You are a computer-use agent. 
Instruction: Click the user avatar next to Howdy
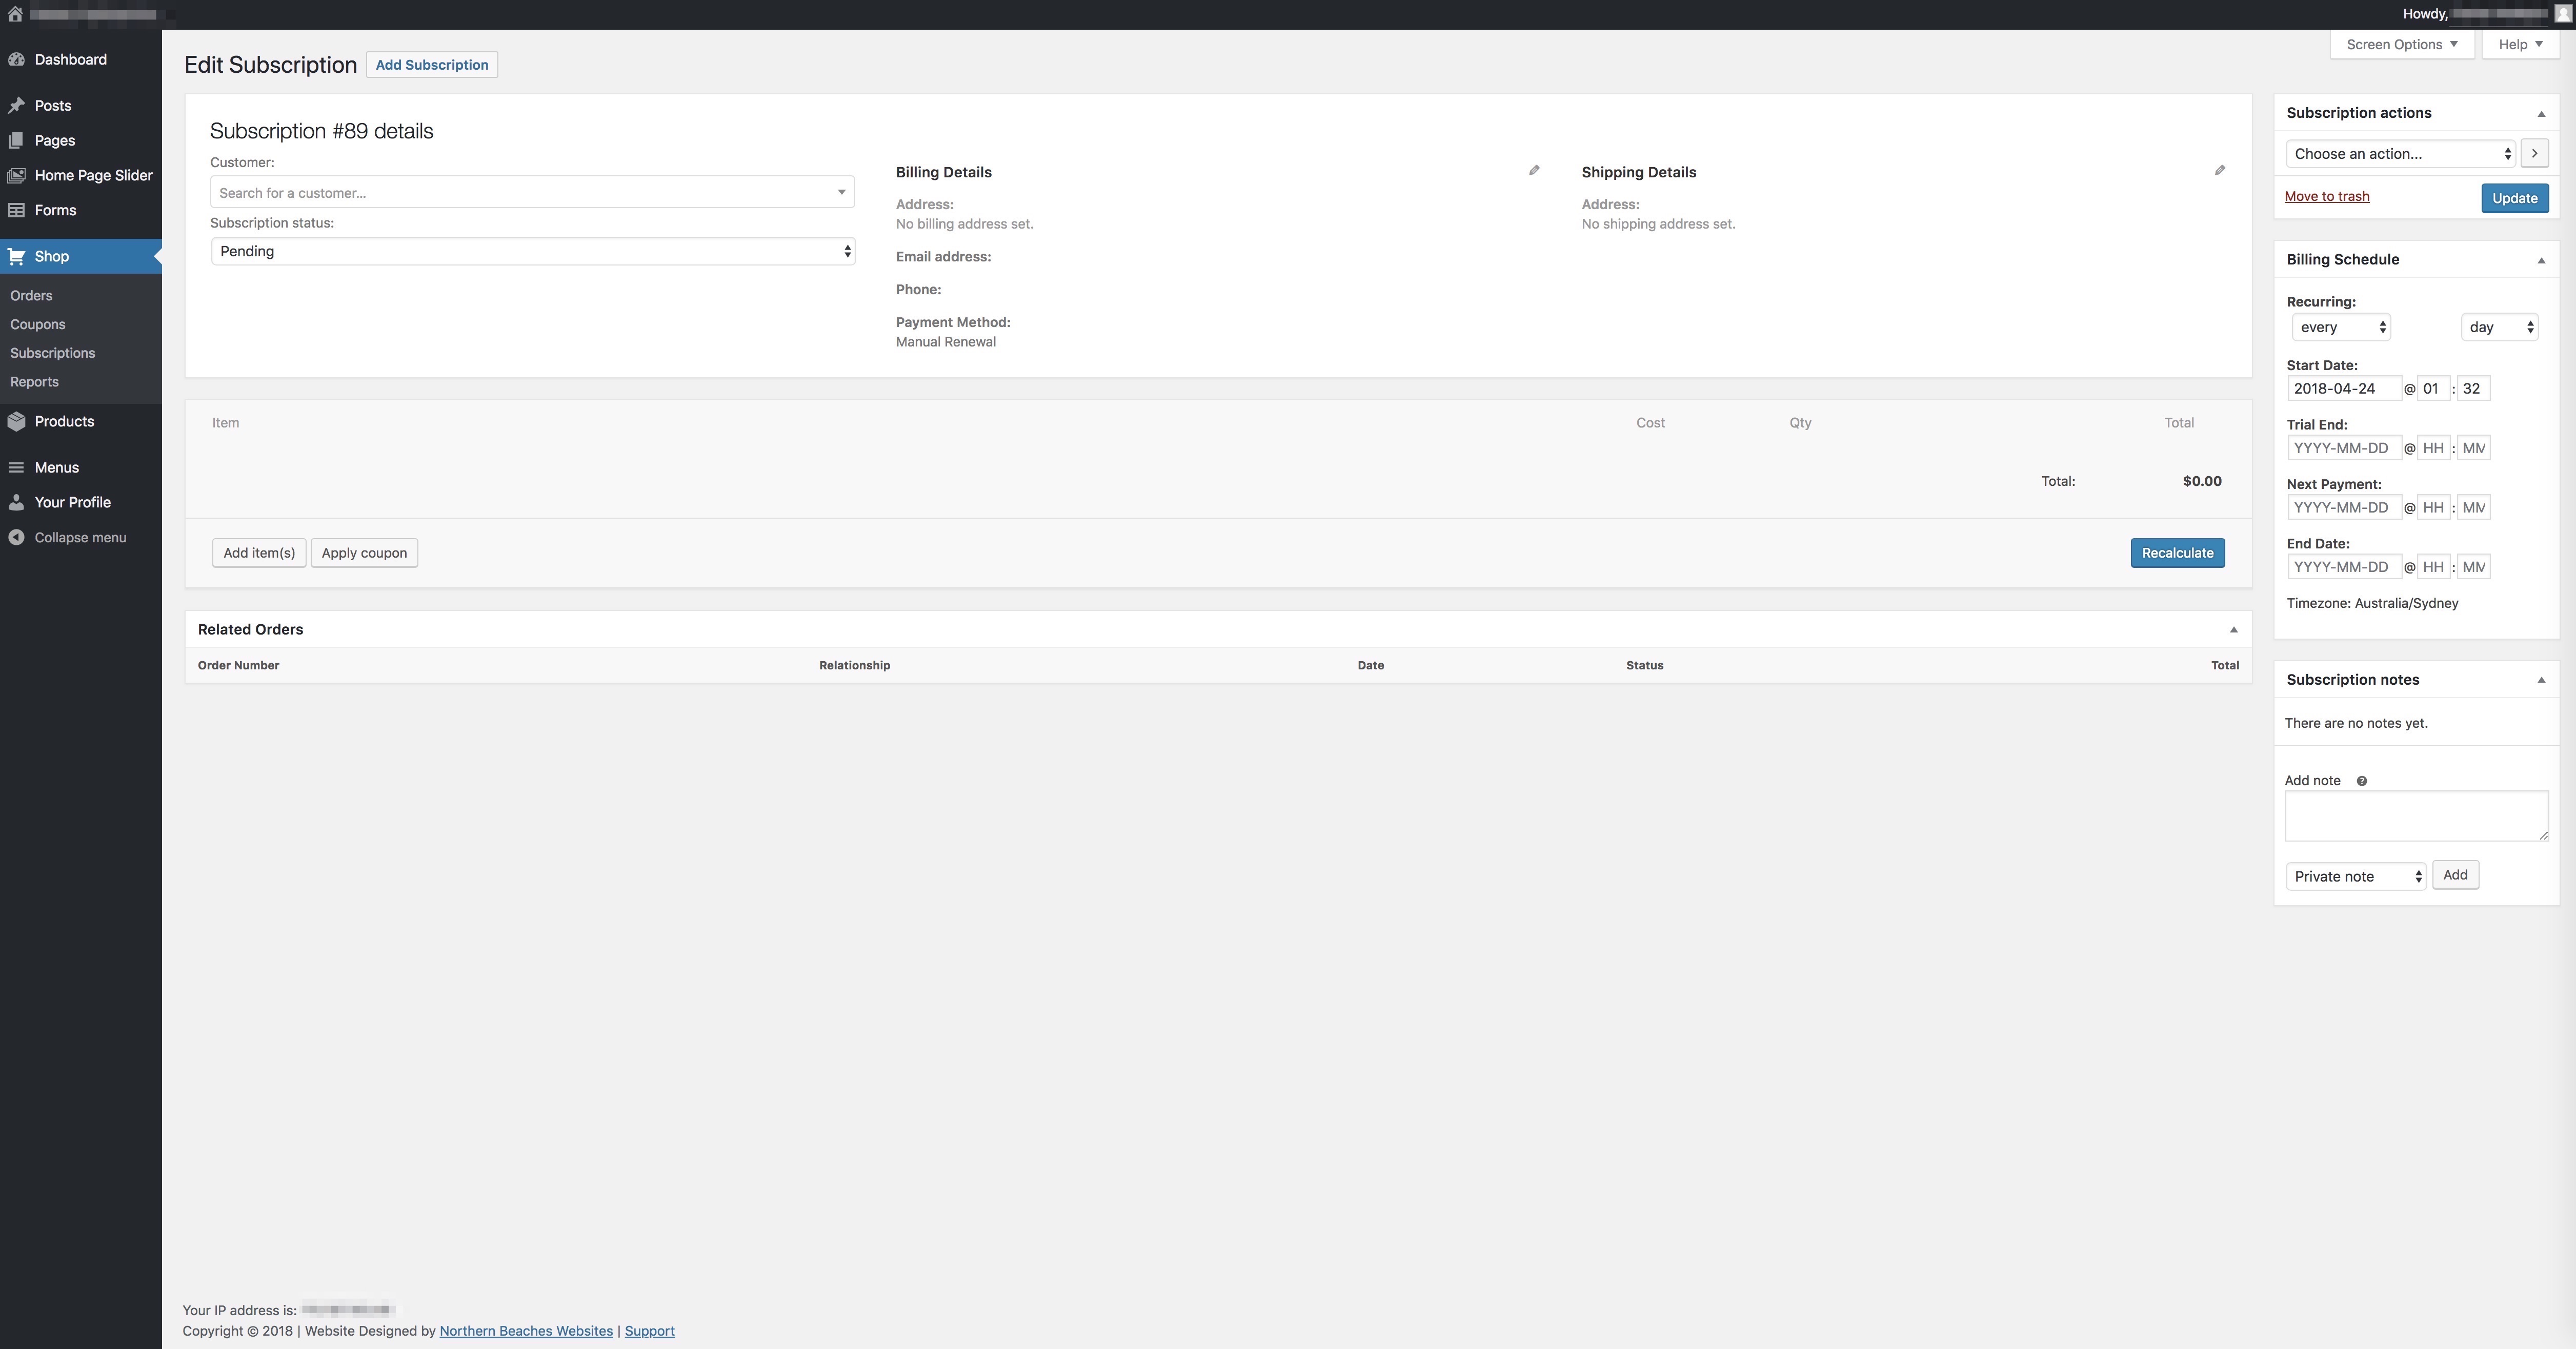point(2562,14)
